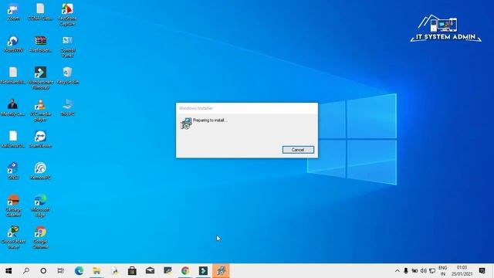The width and height of the screenshot is (494, 278).
Task: Select the Windows Installer taskbar item
Action: pyautogui.click(x=221, y=271)
